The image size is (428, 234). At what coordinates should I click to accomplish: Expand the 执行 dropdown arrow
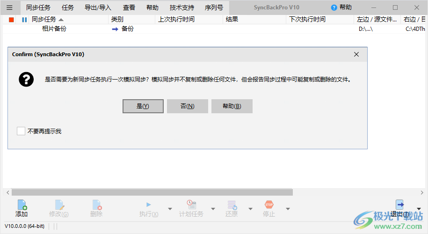[x=170, y=209]
